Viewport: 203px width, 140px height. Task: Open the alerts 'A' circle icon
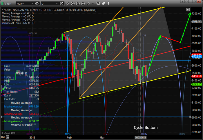click(83, 3)
